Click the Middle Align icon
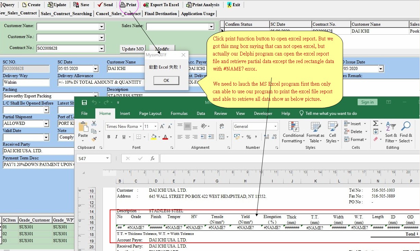 pyautogui.click(x=188, y=126)
